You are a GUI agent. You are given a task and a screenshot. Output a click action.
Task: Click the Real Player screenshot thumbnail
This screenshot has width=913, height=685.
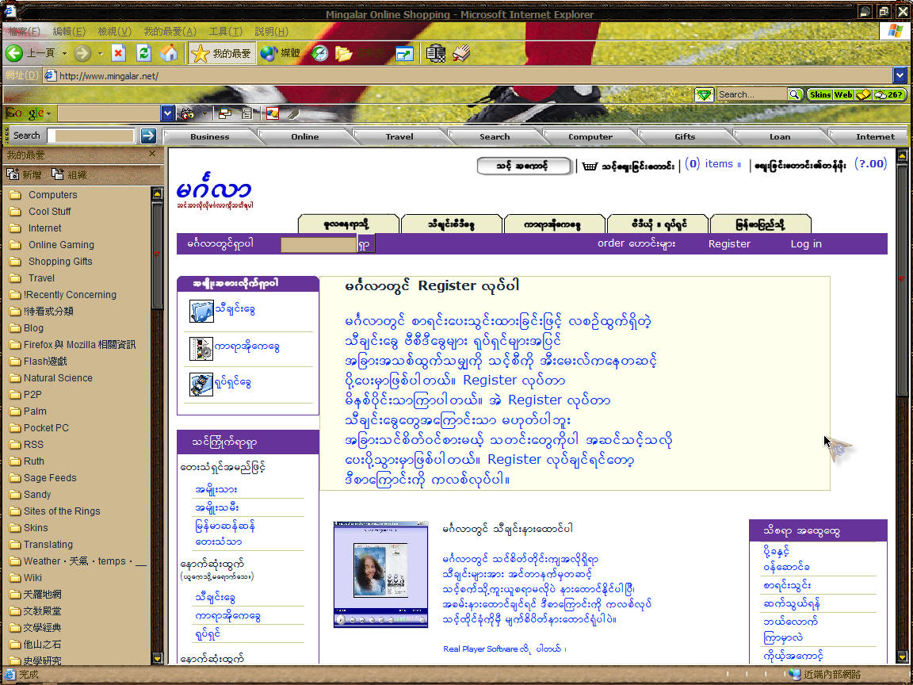pos(380,574)
